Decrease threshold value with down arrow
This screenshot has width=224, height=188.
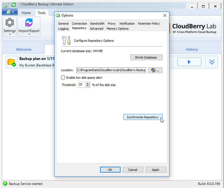coord(88,86)
